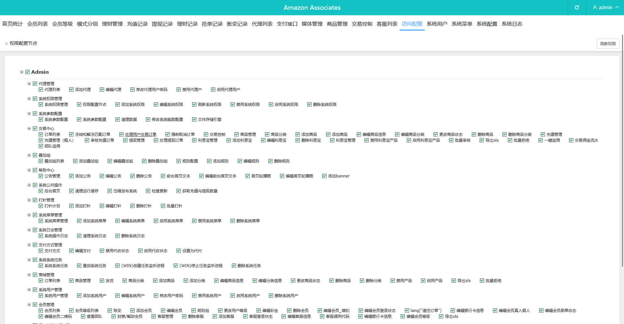Click the 处理用户交易订单 link label
Screen dimensions: 624x324
[140, 135]
